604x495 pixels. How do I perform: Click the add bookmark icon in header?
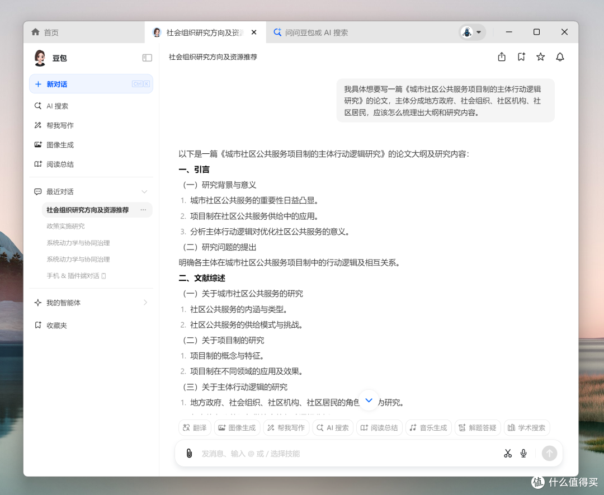pyautogui.click(x=521, y=57)
